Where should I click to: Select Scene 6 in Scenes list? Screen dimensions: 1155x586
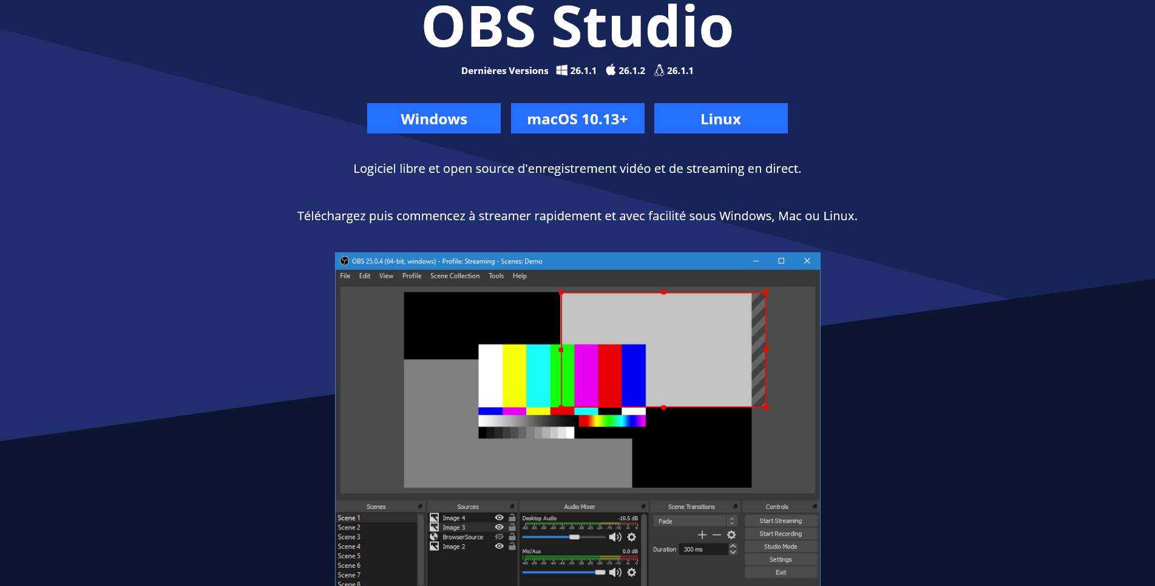point(376,565)
